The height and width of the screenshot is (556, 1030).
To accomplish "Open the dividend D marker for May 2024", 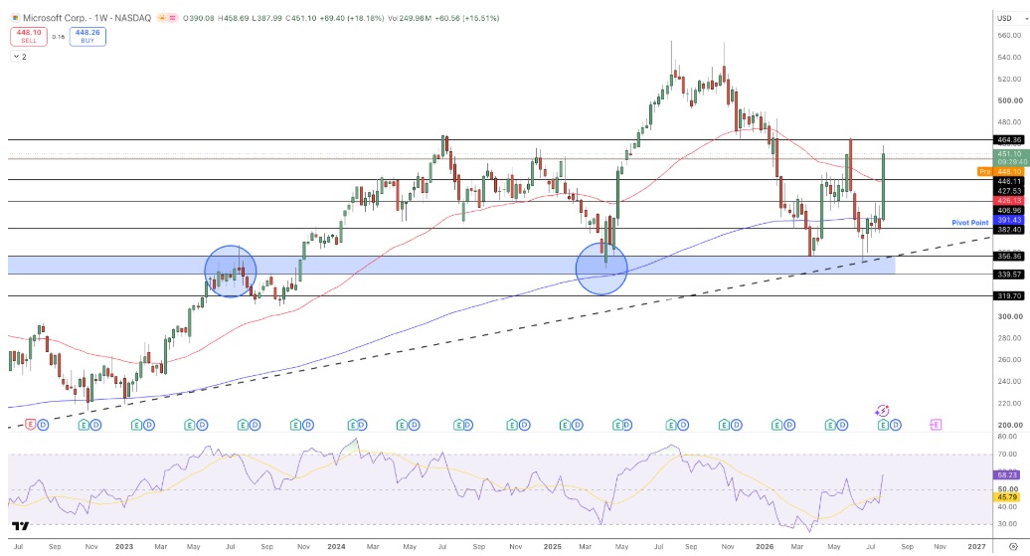I will coord(414,426).
